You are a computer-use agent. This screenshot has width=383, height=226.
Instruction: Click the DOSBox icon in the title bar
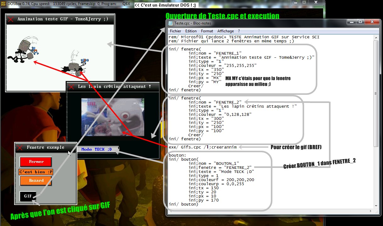coord(3,4)
